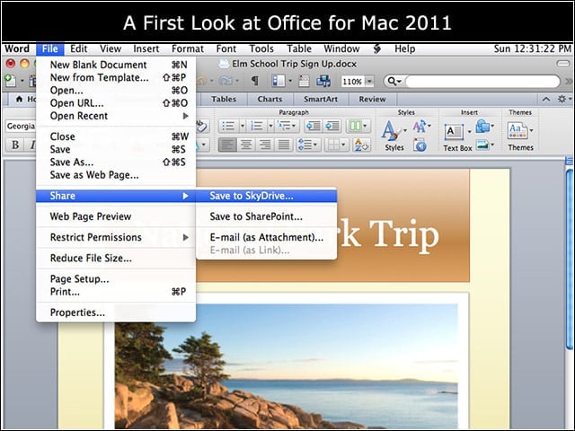Open the Help menu
Screen dimensions: 575x431
tap(404, 48)
